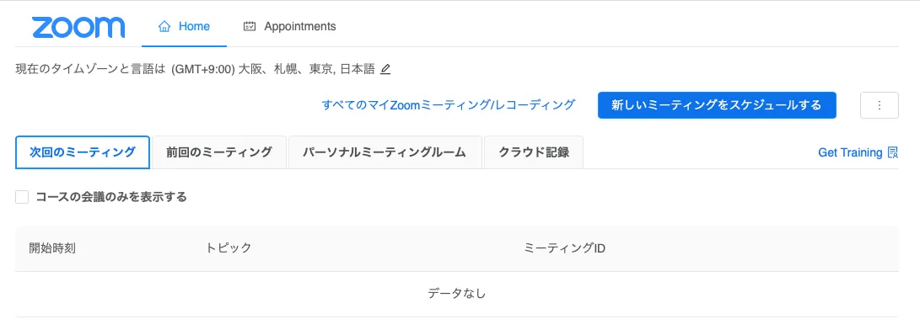Click the Appointments calendar icon
This screenshot has width=920, height=330.
pyautogui.click(x=250, y=26)
